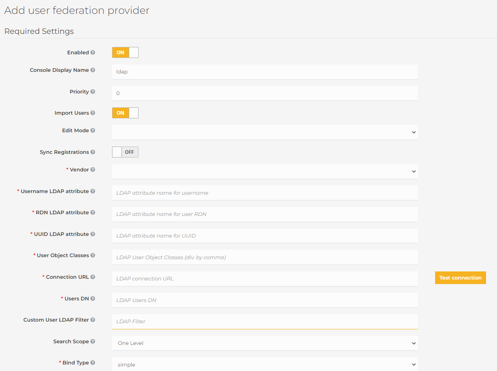The image size is (497, 371).
Task: View the Vendor field help tooltip
Action: tap(93, 169)
